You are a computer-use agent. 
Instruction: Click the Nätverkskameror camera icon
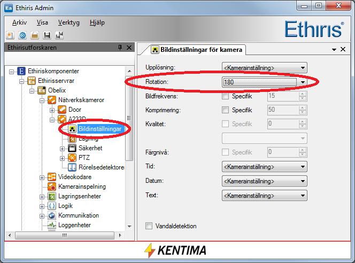coord(52,100)
